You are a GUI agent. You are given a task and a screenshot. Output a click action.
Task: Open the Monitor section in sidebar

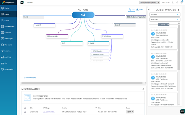[x=7, y=8]
